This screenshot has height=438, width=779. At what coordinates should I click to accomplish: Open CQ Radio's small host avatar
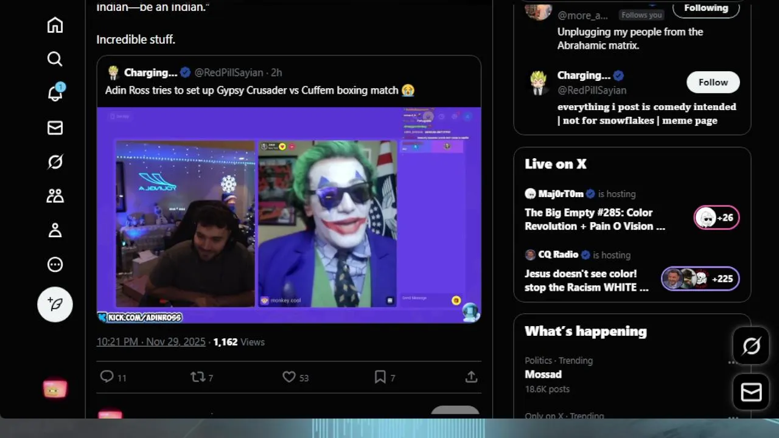[530, 255]
